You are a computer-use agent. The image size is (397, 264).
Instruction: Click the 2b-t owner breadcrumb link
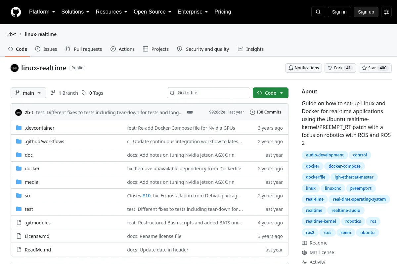[x=12, y=34]
